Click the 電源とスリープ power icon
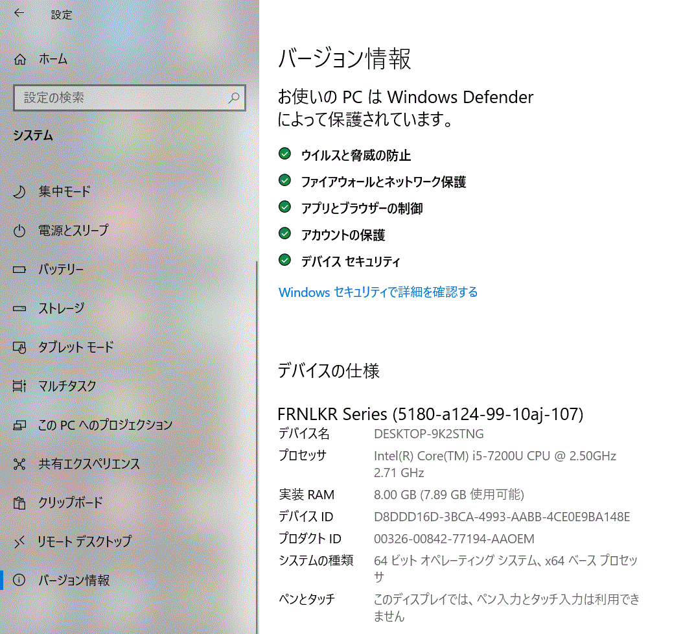683x634 pixels. [x=19, y=231]
